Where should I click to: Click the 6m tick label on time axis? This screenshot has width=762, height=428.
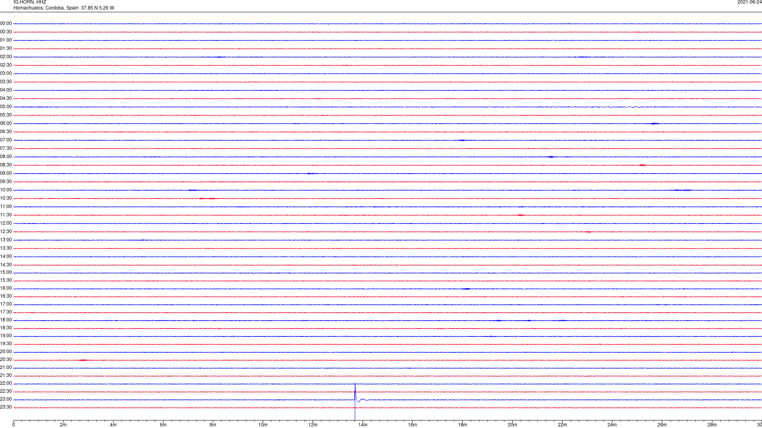(163, 425)
